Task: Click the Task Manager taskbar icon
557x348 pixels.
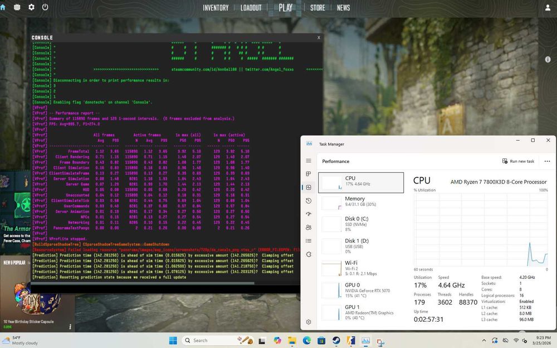Action: click(x=365, y=341)
